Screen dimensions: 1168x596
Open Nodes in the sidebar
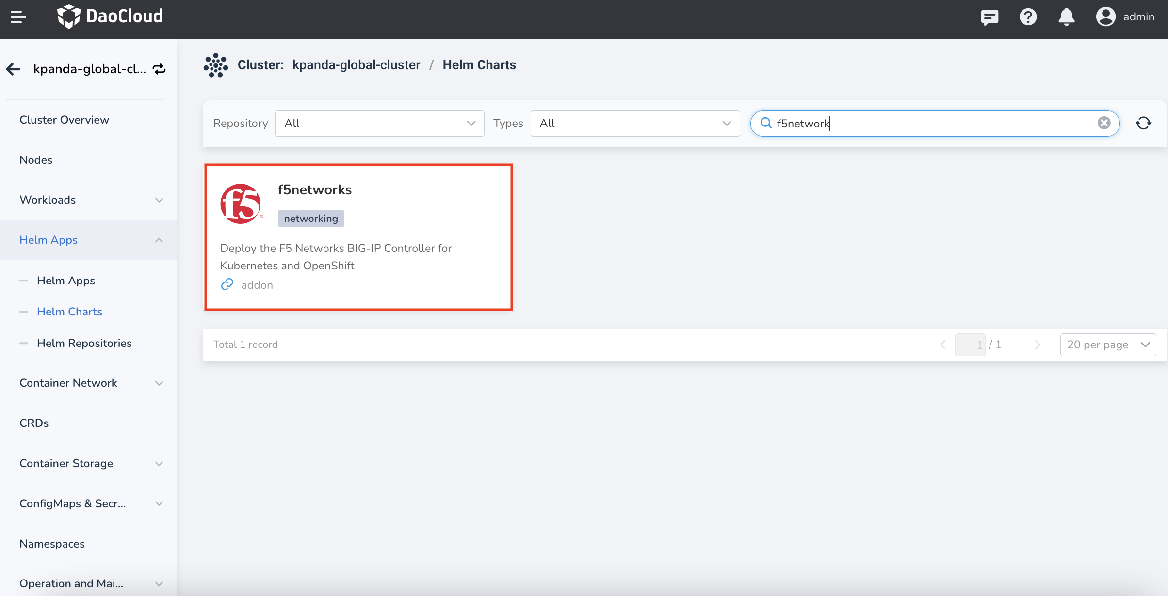click(36, 160)
